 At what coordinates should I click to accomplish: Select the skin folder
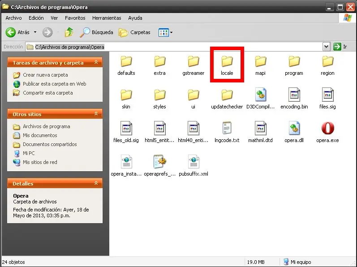126,99
